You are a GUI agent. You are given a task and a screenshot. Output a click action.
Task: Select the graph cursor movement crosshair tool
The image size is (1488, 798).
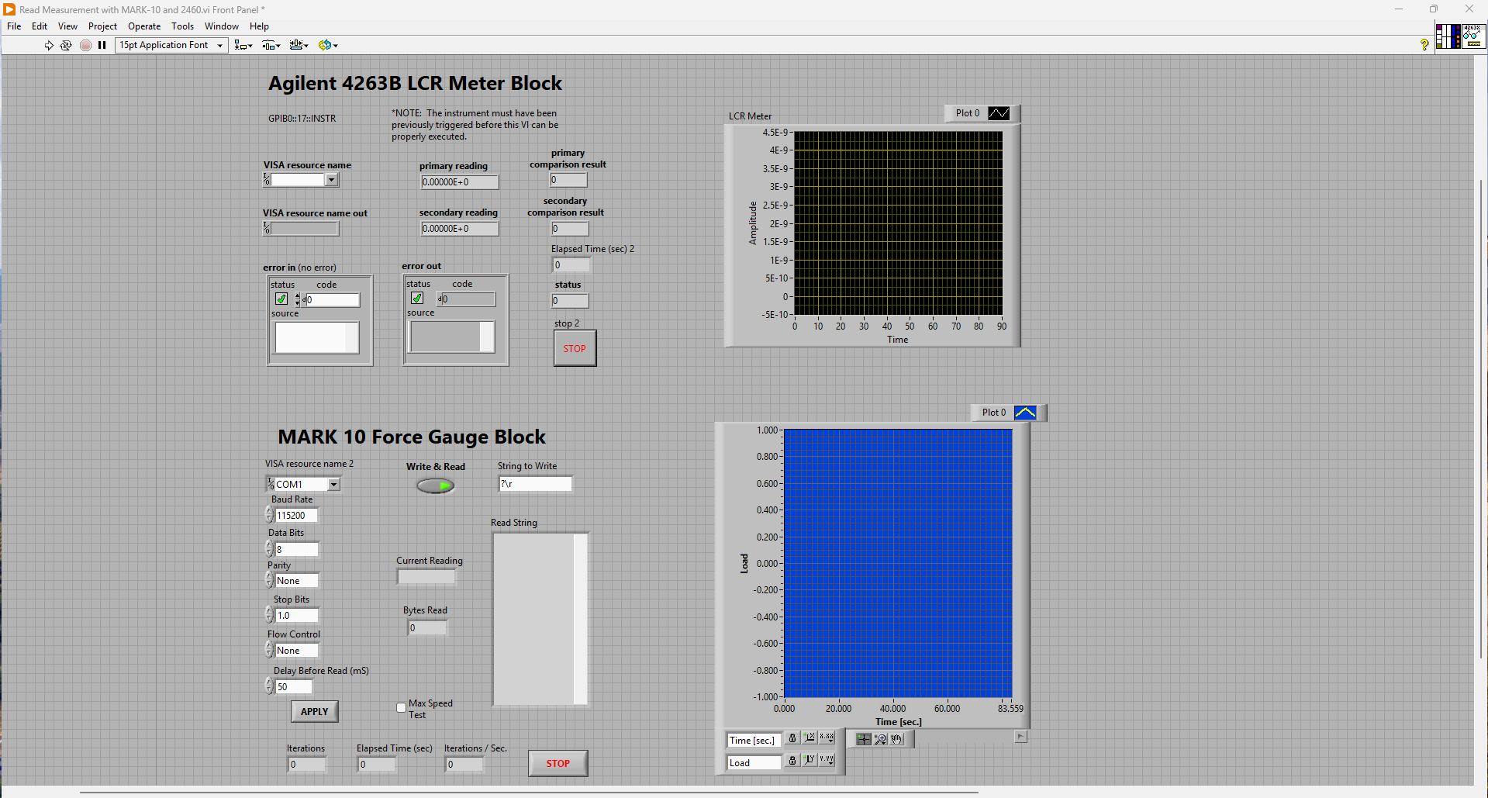[x=864, y=739]
